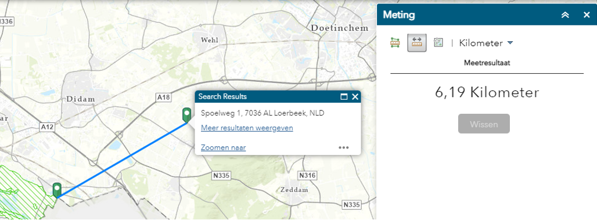Image resolution: width=597 pixels, height=220 pixels.
Task: Click the Zoomen naar link
Action: pyautogui.click(x=224, y=147)
